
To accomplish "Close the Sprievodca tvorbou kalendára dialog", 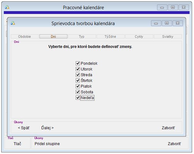I will click(178, 23).
